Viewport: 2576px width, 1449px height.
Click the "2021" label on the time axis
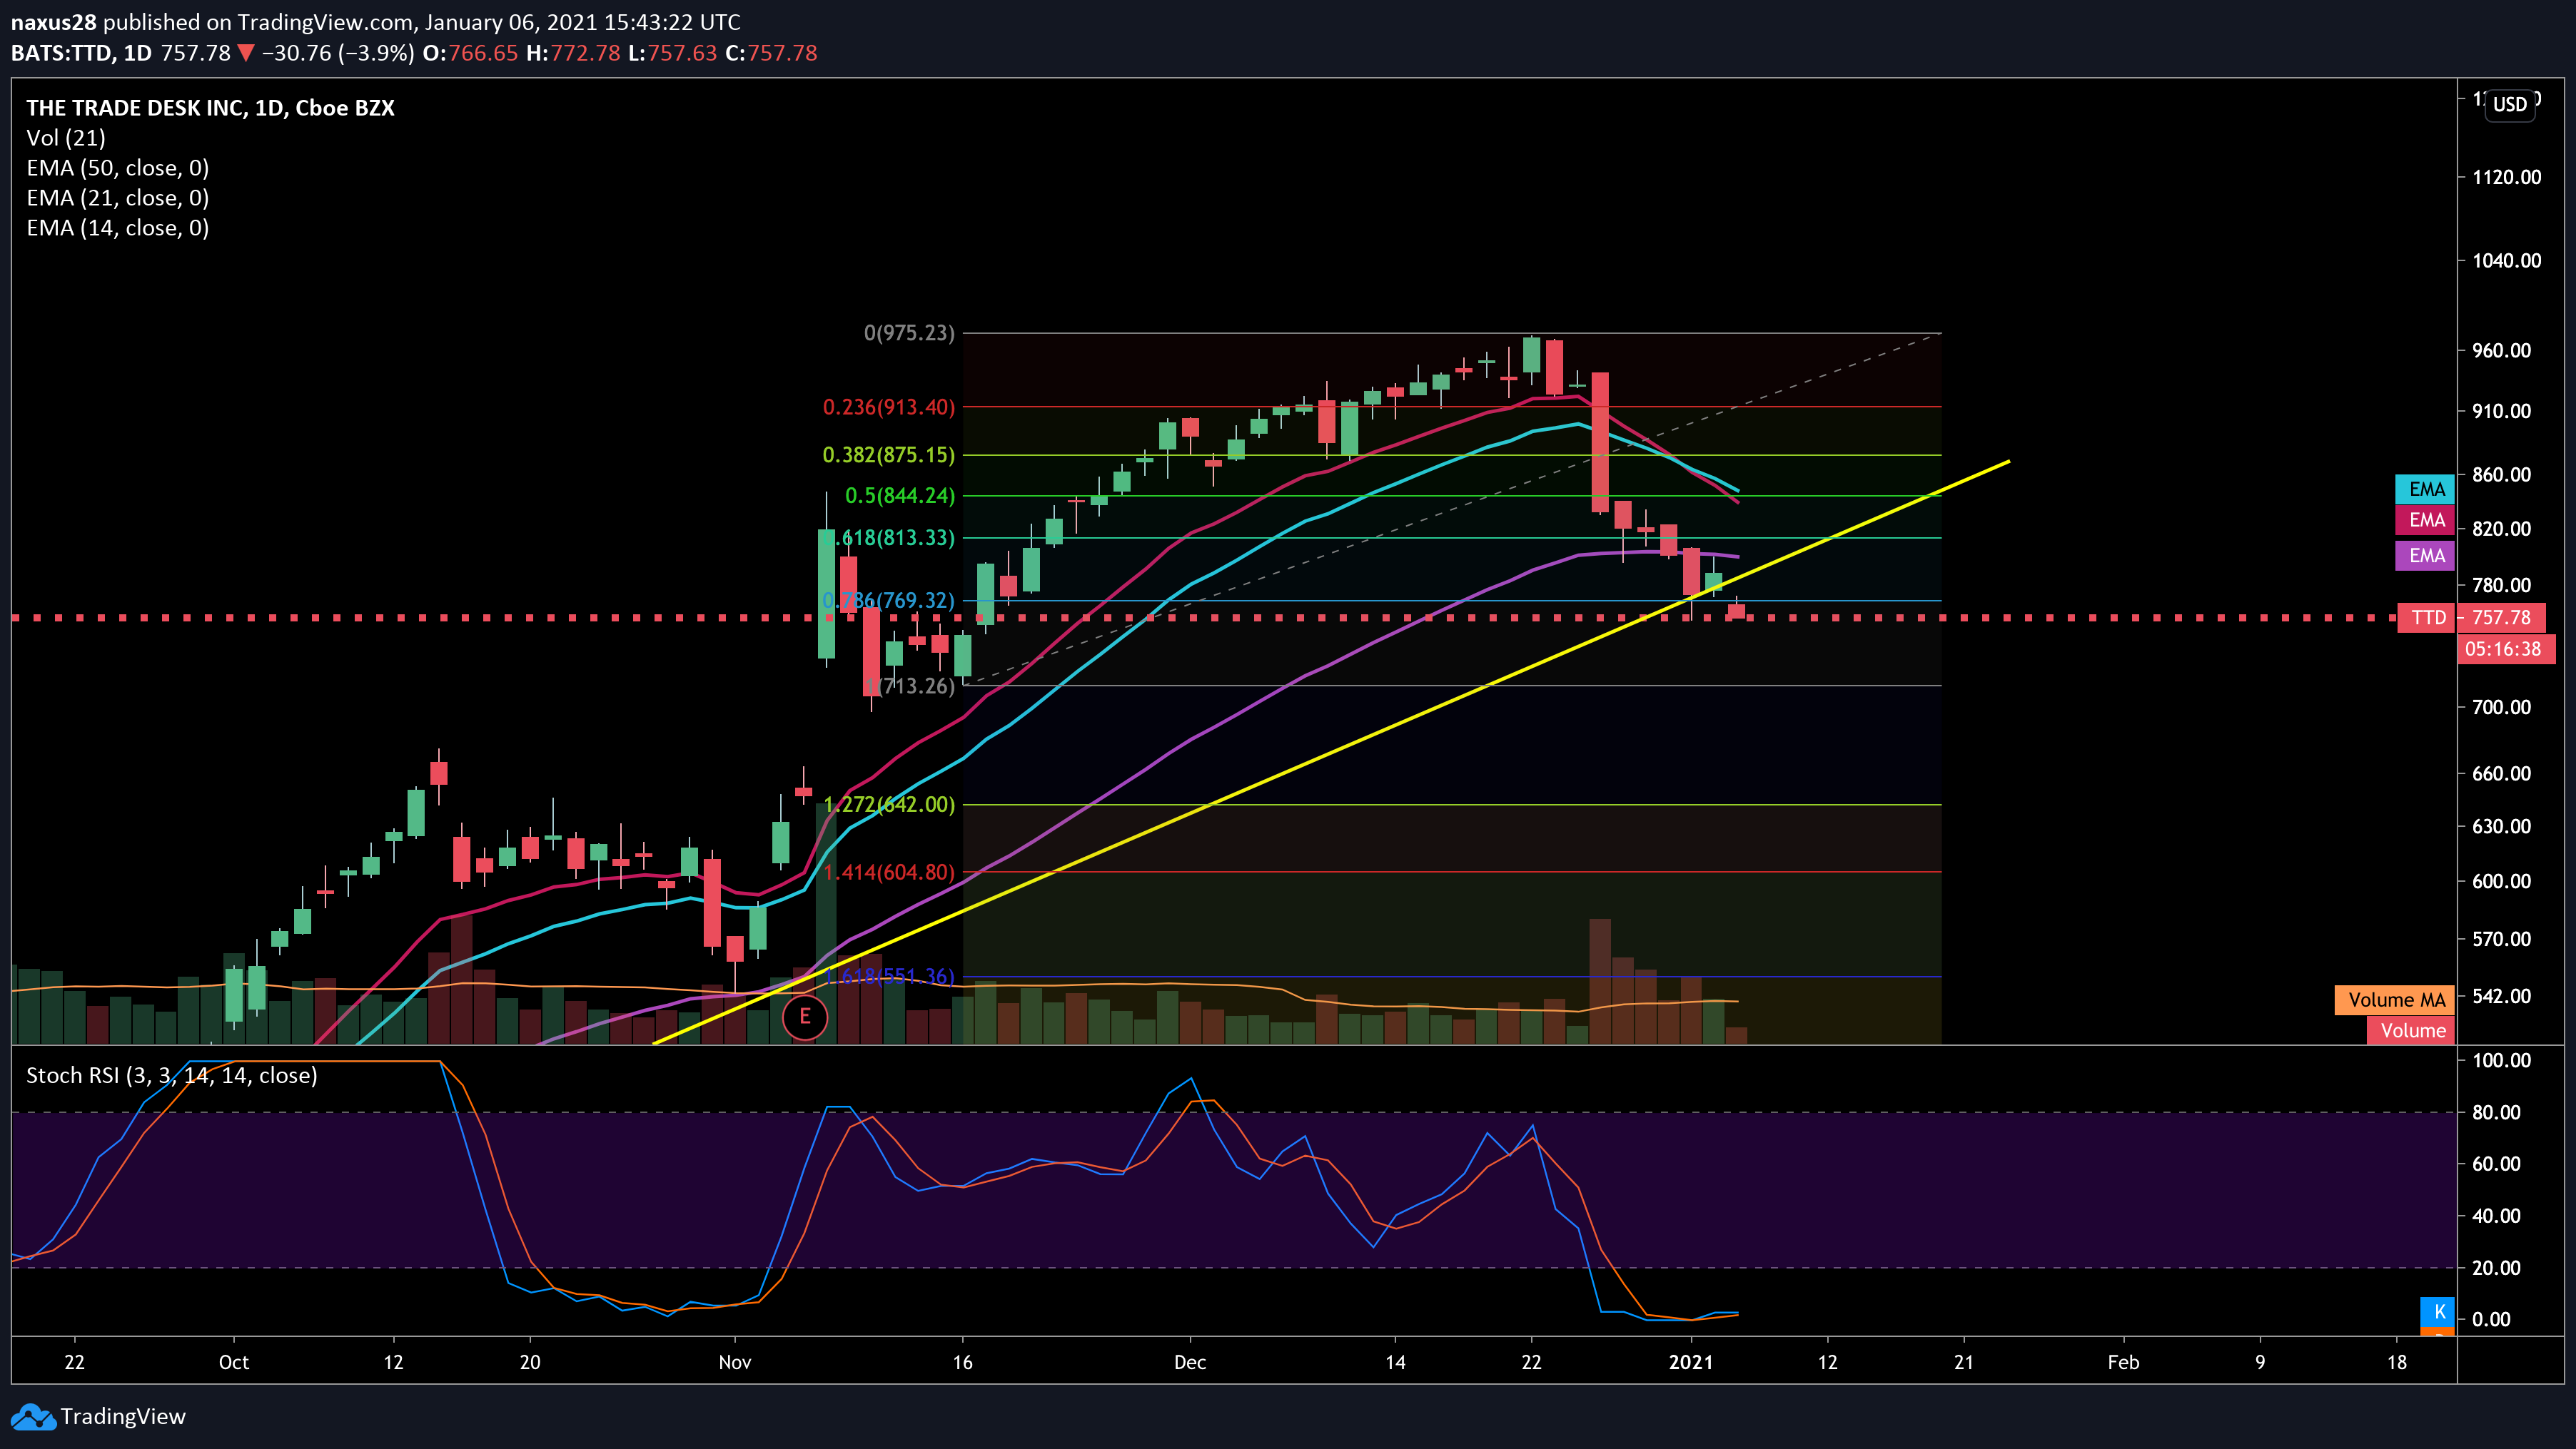pyautogui.click(x=1691, y=1362)
